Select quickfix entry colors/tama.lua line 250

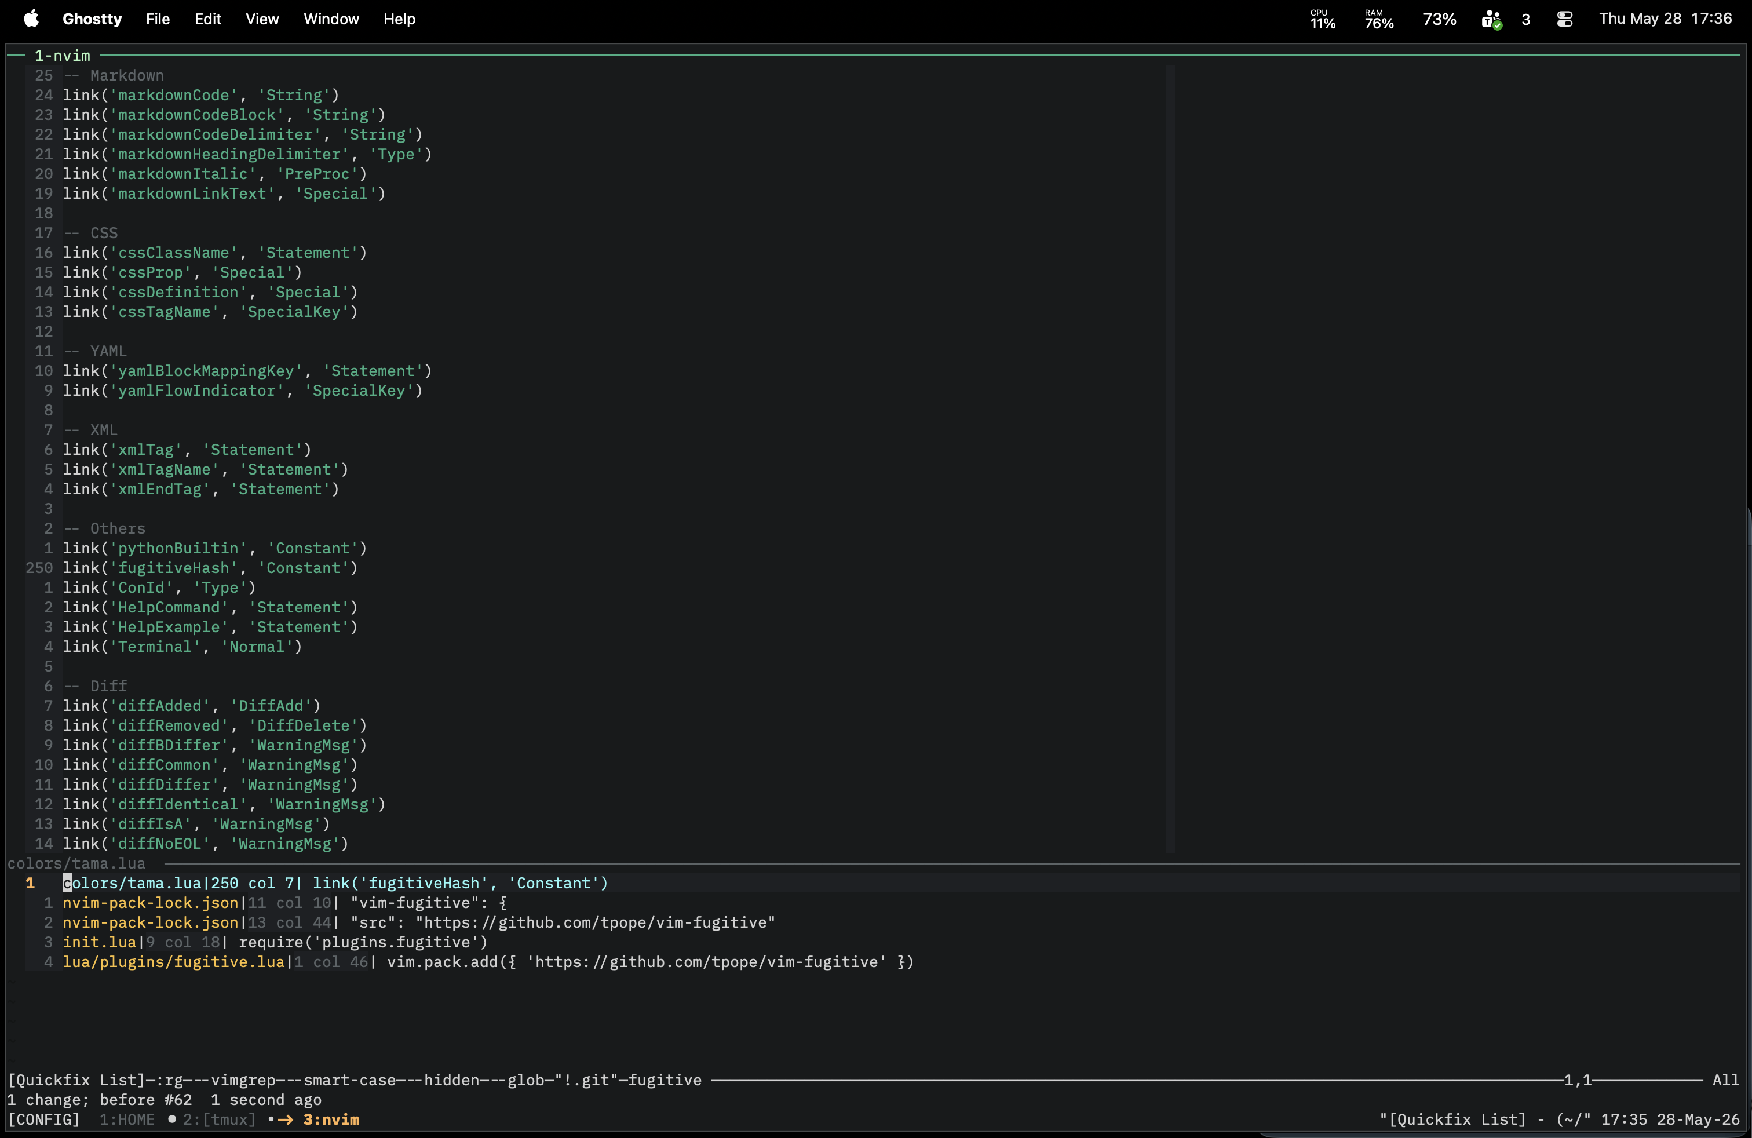335,883
